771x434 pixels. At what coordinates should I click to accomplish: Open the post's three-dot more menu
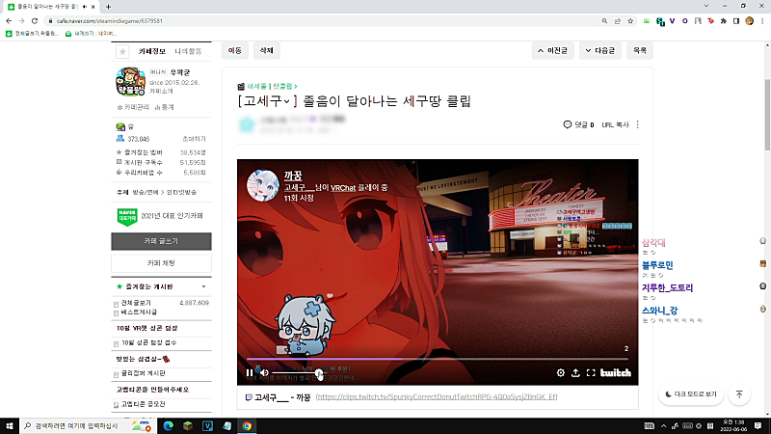pyautogui.click(x=638, y=124)
